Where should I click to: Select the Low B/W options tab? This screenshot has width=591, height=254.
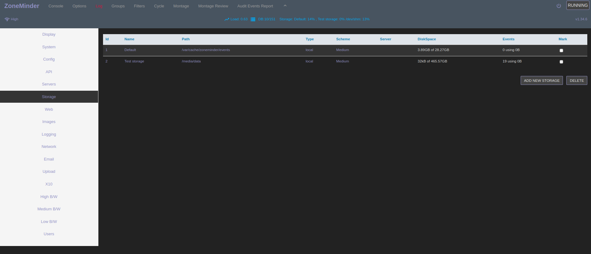point(49,222)
